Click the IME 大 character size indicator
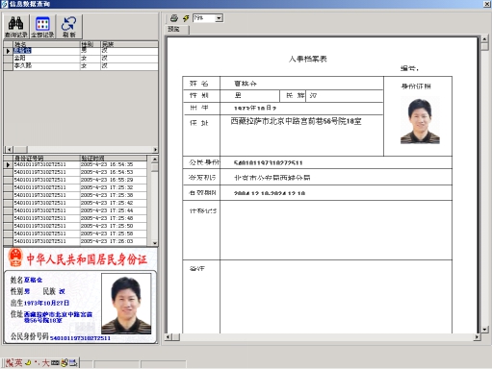Screen dimensions: 492x369 click(x=45, y=362)
